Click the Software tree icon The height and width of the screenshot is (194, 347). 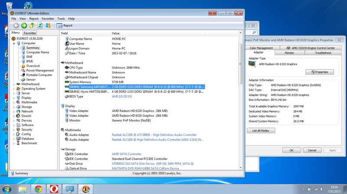pos(18,125)
